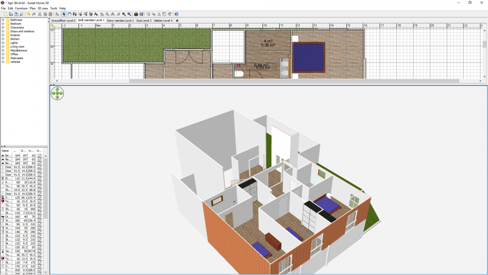Uncheck visibility of the first furniture row

tap(40, 156)
